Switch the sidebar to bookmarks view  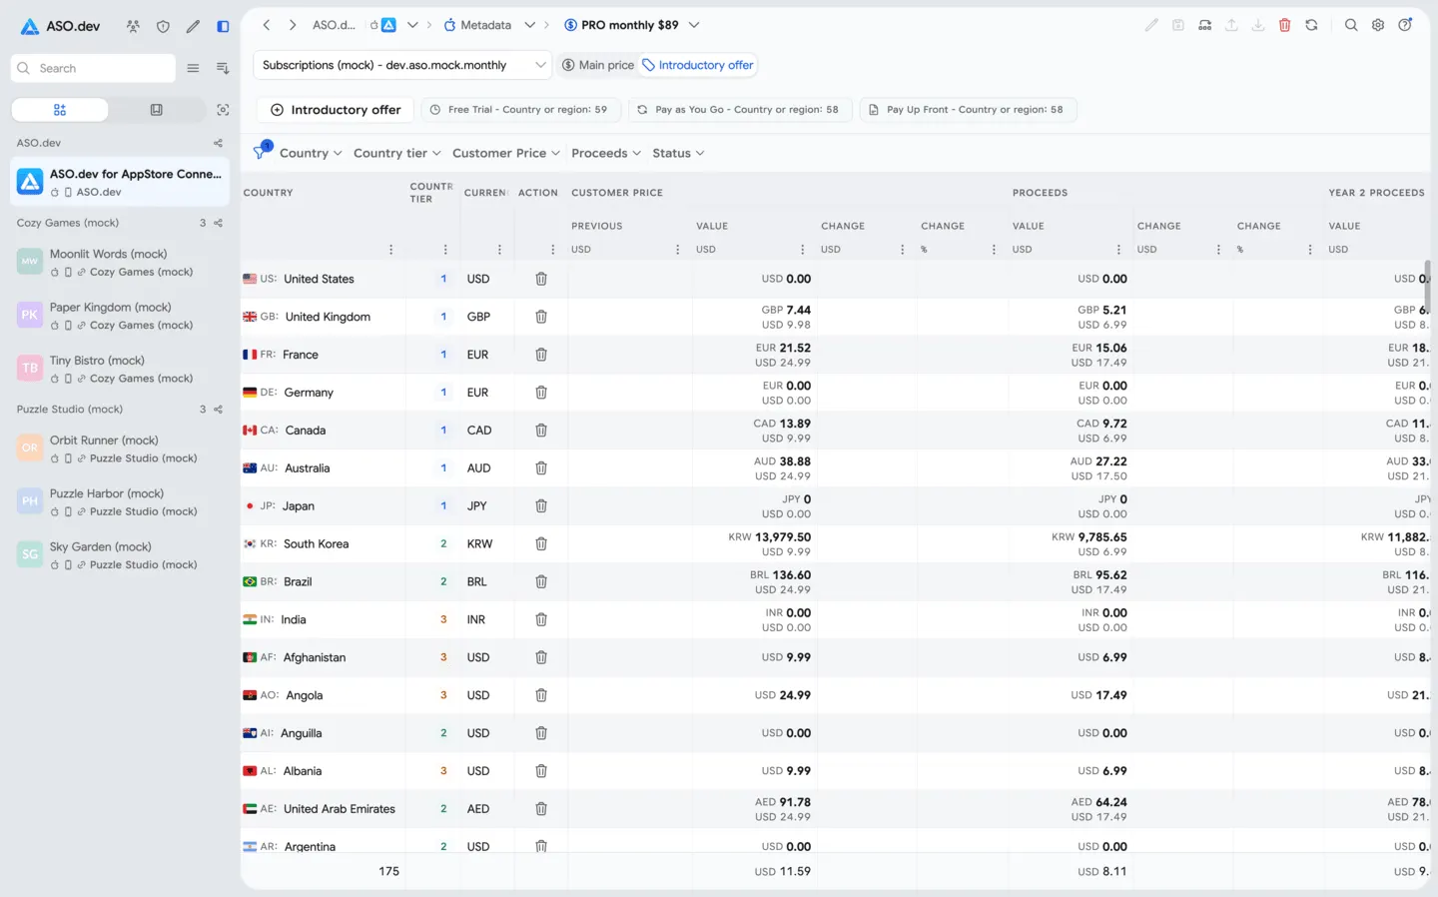tap(156, 110)
